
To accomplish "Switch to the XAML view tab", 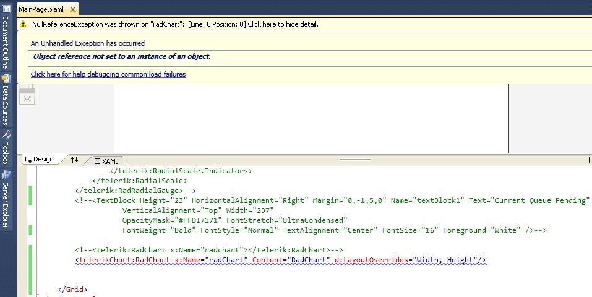I will point(106,161).
